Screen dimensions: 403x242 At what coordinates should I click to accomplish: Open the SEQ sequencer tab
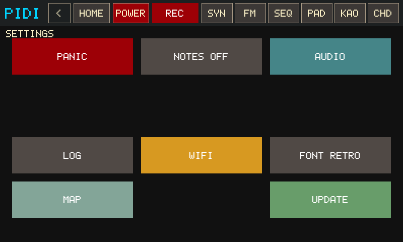[284, 13]
